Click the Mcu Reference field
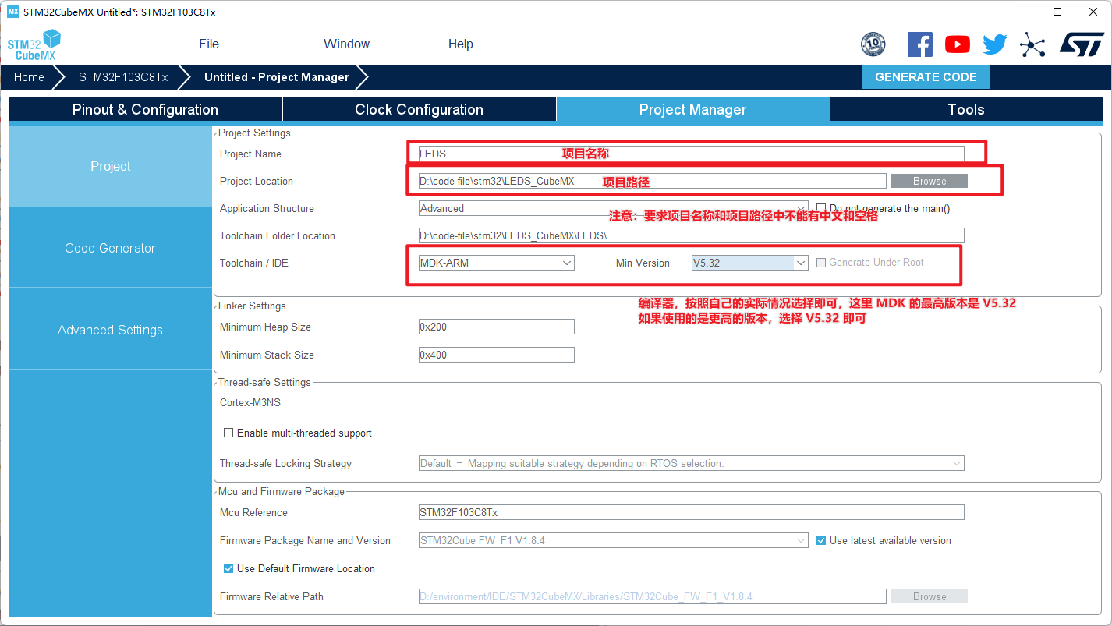Viewport: 1112px width, 626px height. [x=691, y=512]
